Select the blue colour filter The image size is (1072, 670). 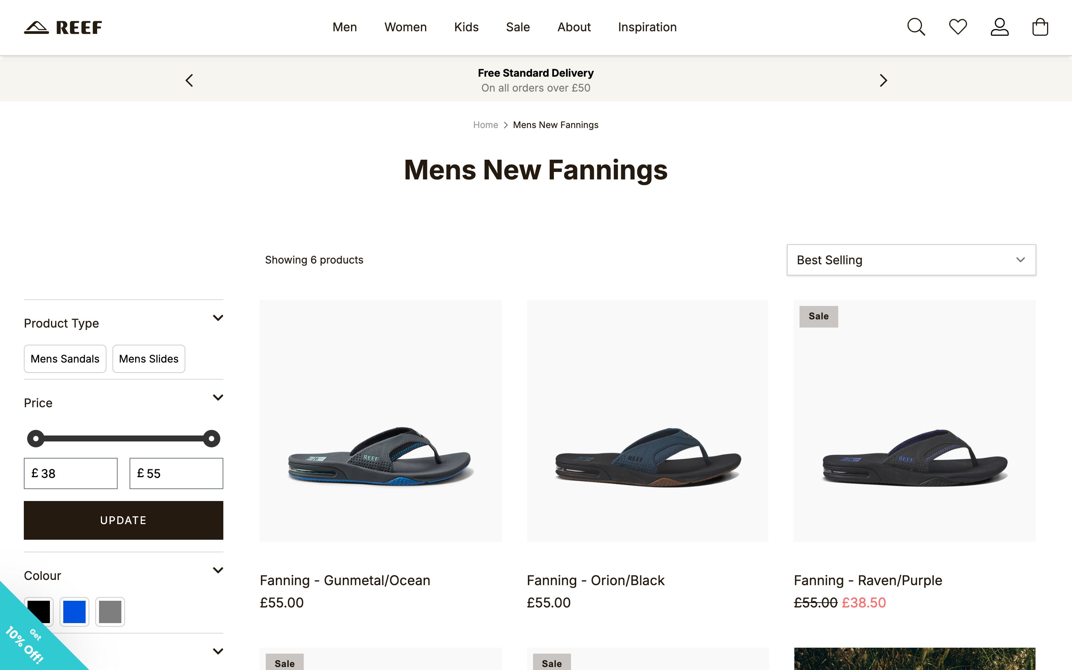point(74,612)
